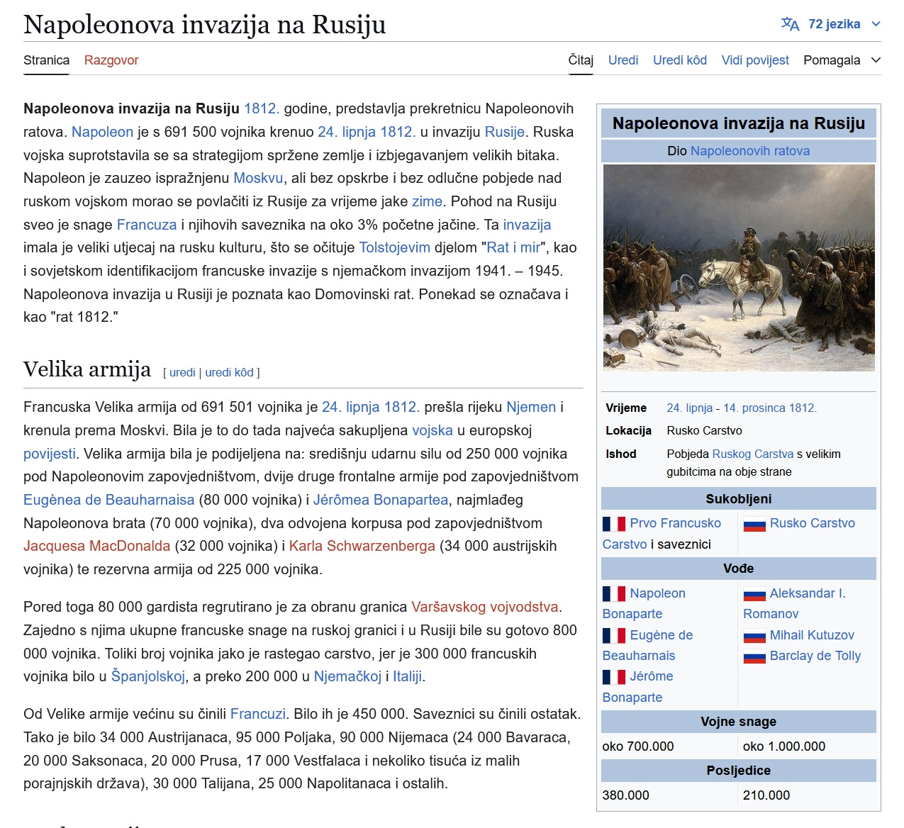Open Rusko Carstvo link under Sukobljeni
The image size is (904, 828).
(813, 523)
